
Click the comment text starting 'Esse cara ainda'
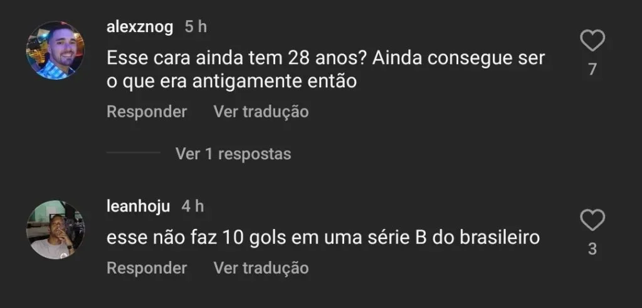[x=188, y=60]
